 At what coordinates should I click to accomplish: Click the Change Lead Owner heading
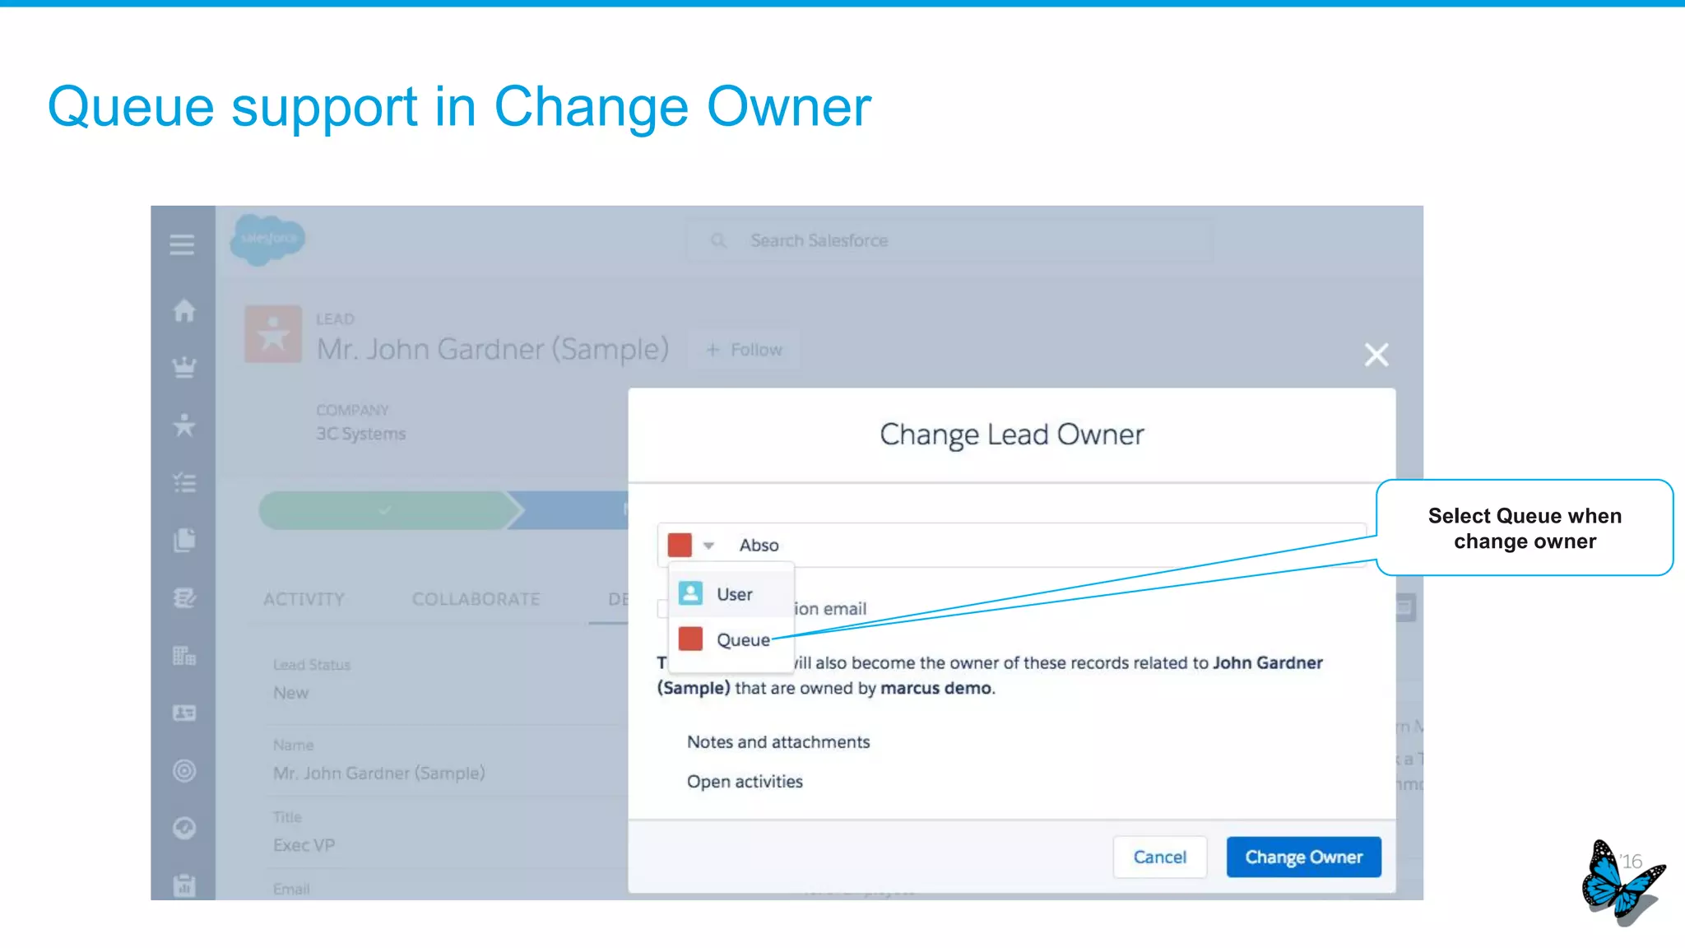point(1012,434)
